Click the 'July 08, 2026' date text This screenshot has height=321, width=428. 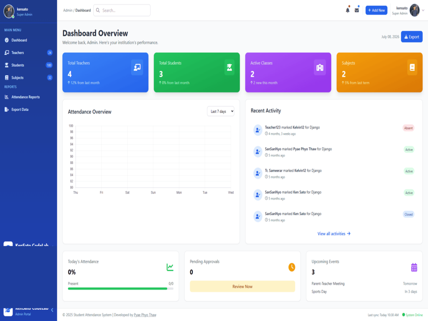pyautogui.click(x=390, y=37)
